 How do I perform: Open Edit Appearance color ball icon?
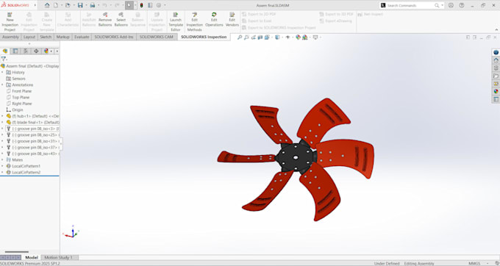[x=298, y=37]
